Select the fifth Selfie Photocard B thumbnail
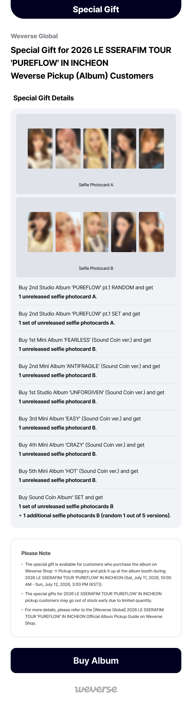Screen dimensions: 192x706 pos(151,232)
